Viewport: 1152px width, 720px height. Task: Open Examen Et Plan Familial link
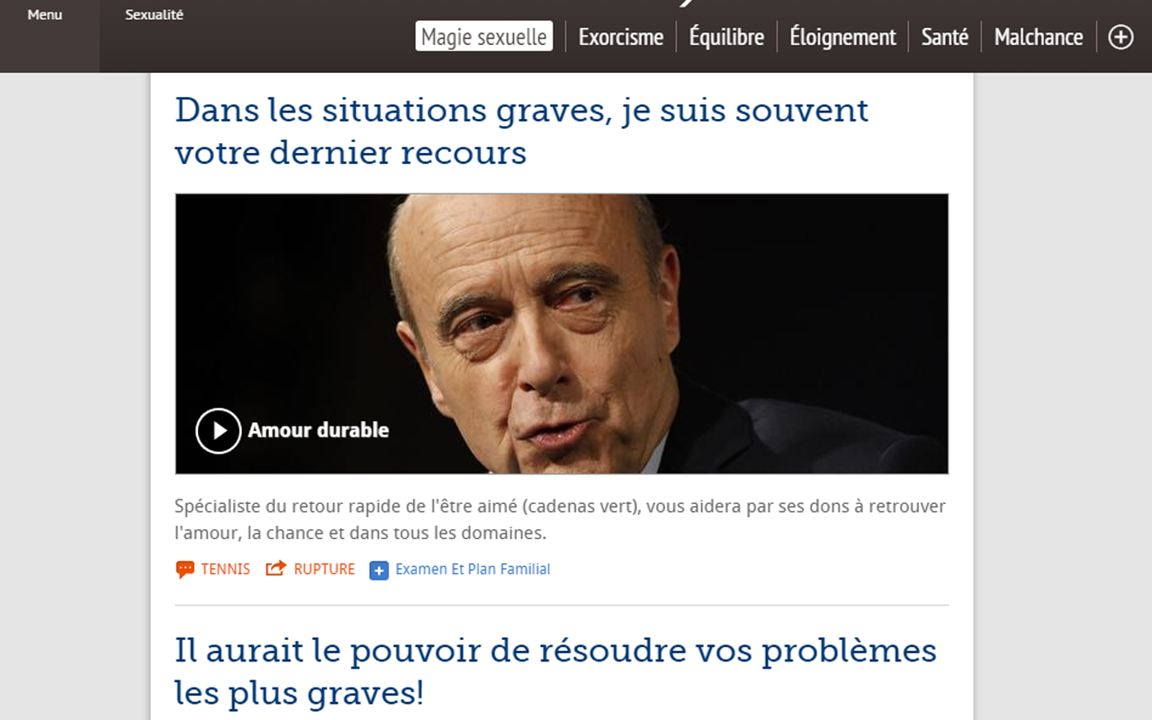[x=472, y=569]
